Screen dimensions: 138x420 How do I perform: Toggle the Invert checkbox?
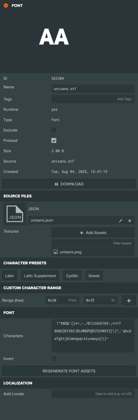tap(54, 359)
